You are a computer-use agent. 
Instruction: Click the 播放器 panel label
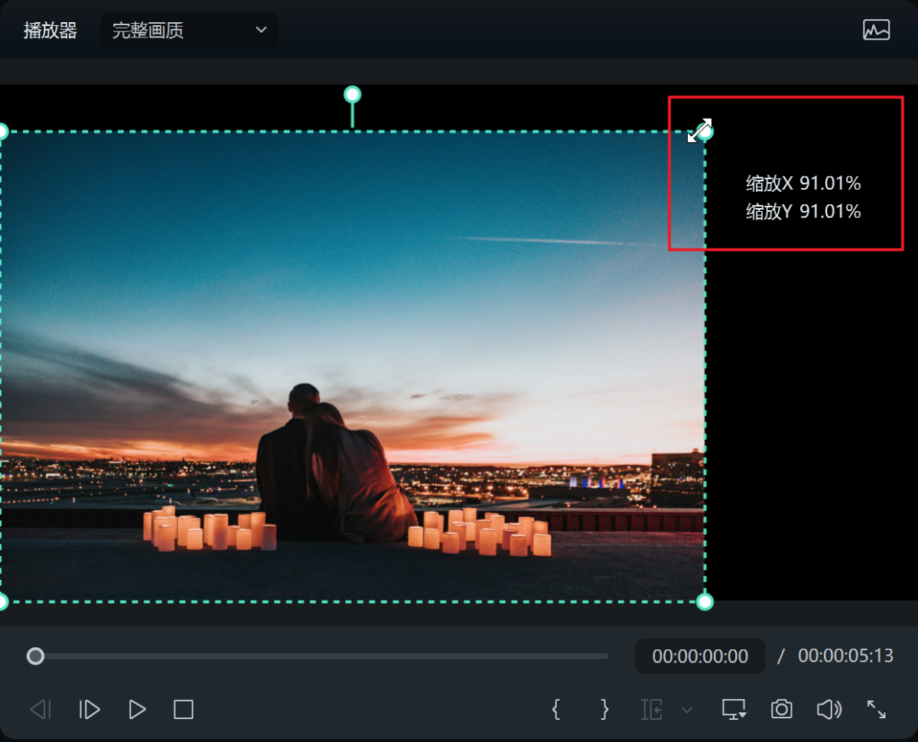(50, 31)
